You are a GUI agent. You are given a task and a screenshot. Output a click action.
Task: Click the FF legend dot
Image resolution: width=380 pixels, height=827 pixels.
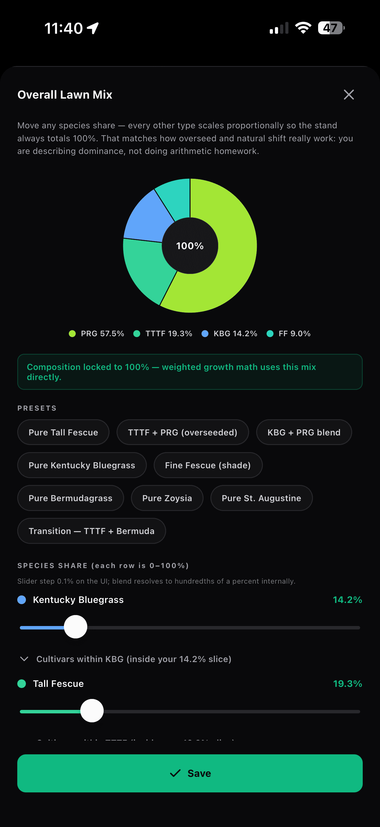coord(270,334)
